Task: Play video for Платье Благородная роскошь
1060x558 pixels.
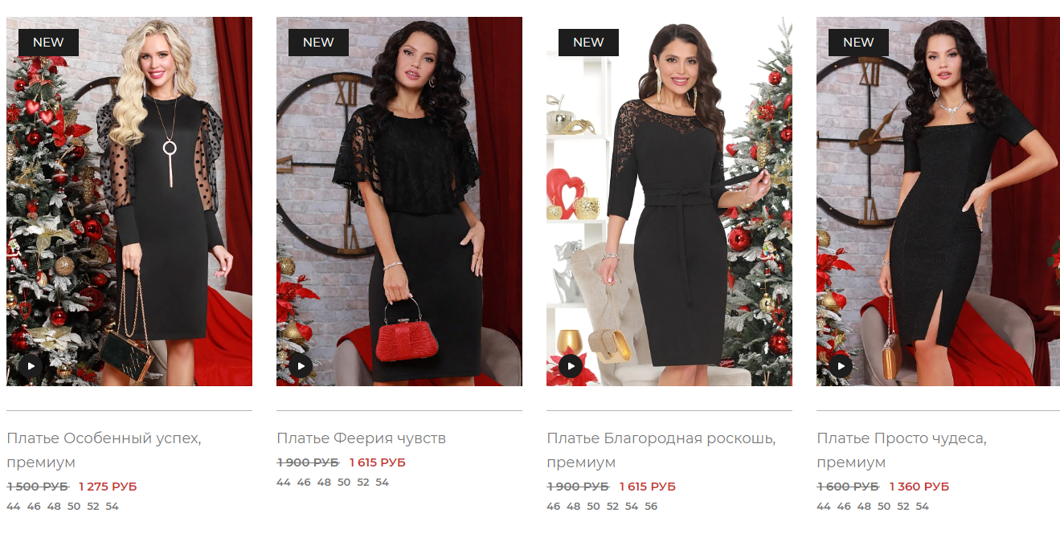Action: tap(571, 366)
